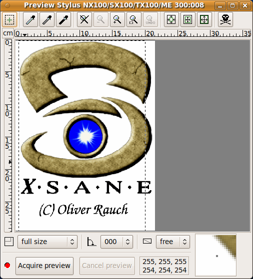This screenshot has height=279, width=253.
Task: Click the blue eye in preview image
Action: (85, 136)
